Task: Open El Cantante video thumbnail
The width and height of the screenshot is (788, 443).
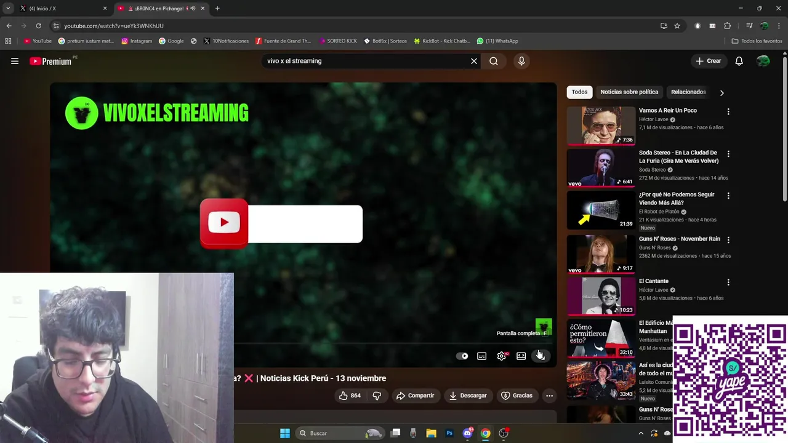Action: click(x=601, y=296)
